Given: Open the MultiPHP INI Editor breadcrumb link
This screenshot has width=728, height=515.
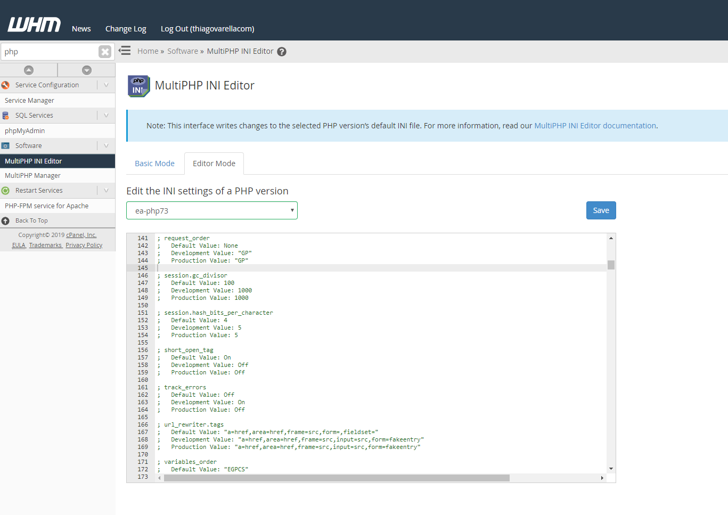Looking at the screenshot, I should pyautogui.click(x=240, y=51).
